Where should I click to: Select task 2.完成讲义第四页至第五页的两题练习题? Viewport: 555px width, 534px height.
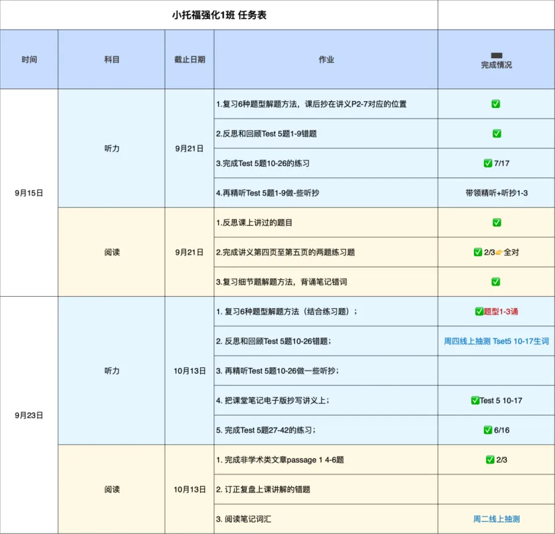tap(326, 252)
